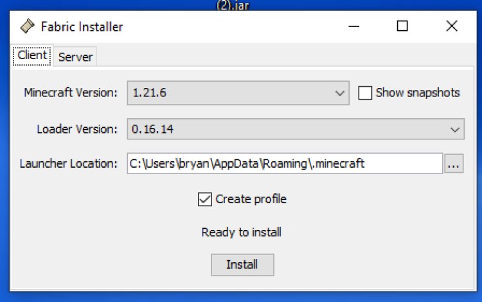Click the Install button
The image size is (482, 302).
(242, 265)
